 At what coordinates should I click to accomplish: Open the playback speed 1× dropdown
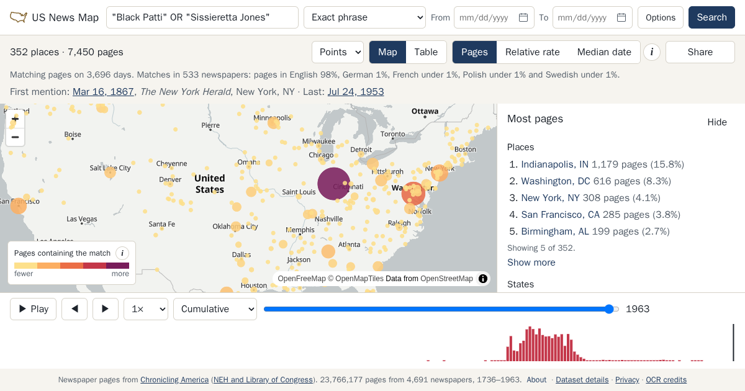[146, 309]
